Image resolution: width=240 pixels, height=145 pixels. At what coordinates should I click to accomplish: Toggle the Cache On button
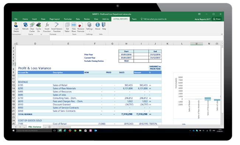38,27
